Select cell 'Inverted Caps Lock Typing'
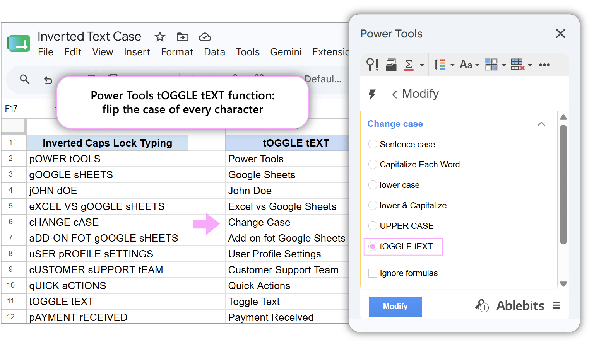 [108, 143]
